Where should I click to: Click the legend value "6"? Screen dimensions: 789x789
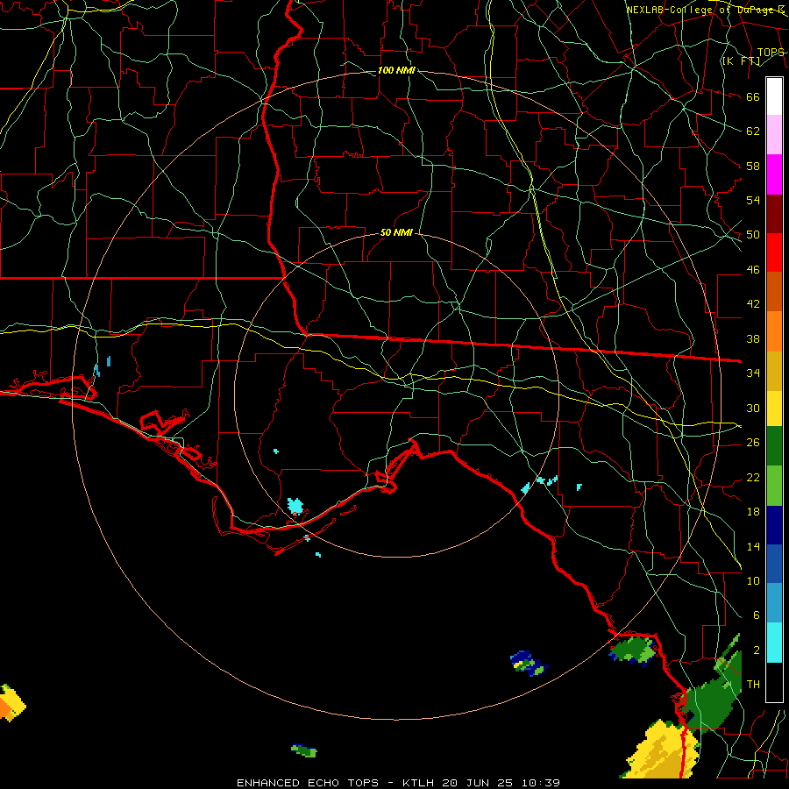point(756,615)
